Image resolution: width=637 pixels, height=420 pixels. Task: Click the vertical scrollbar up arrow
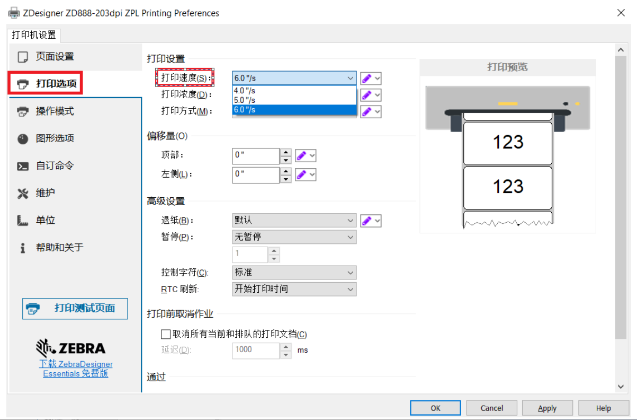click(622, 50)
